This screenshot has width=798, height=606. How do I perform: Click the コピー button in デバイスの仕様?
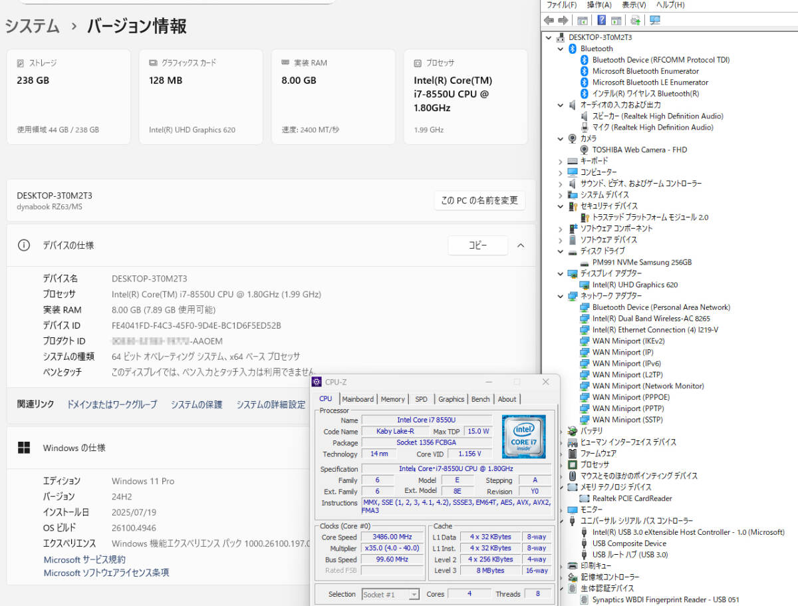point(477,245)
